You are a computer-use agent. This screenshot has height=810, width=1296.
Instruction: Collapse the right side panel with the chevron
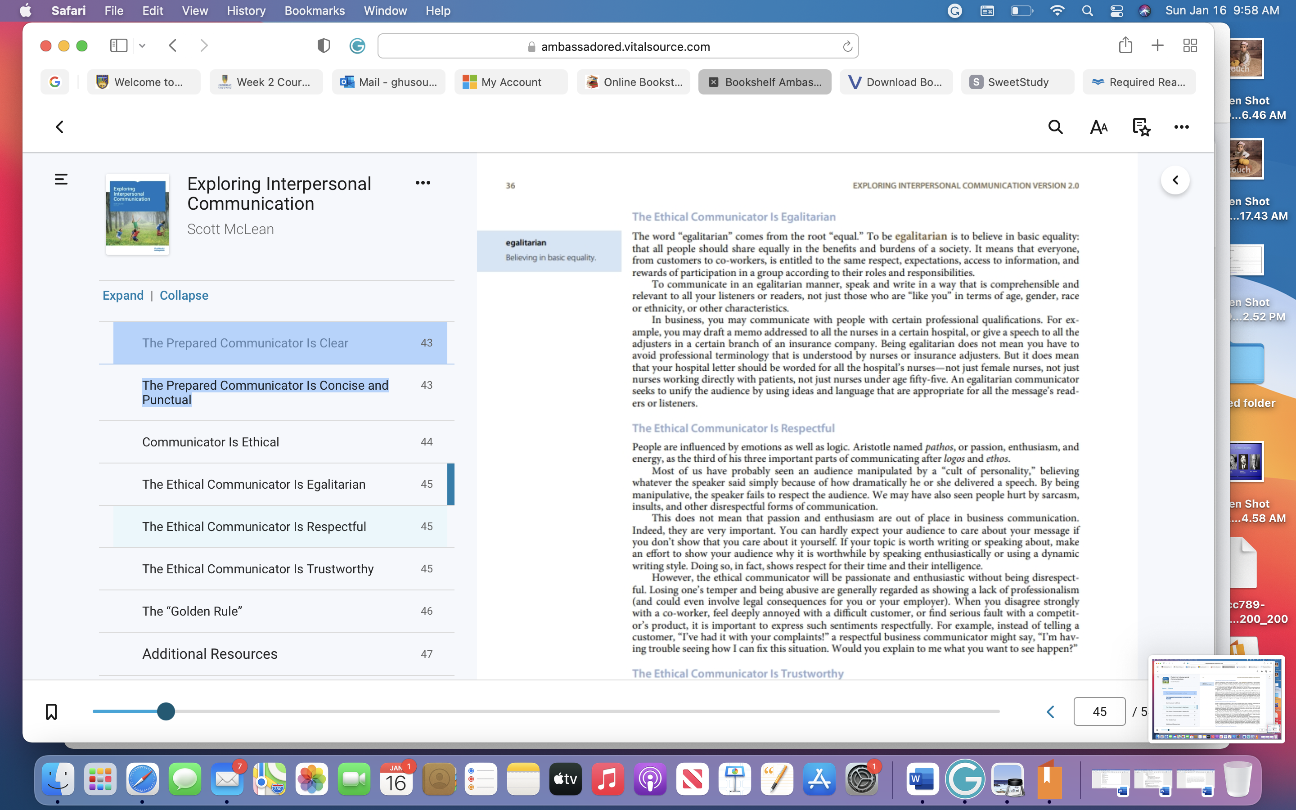(x=1175, y=180)
